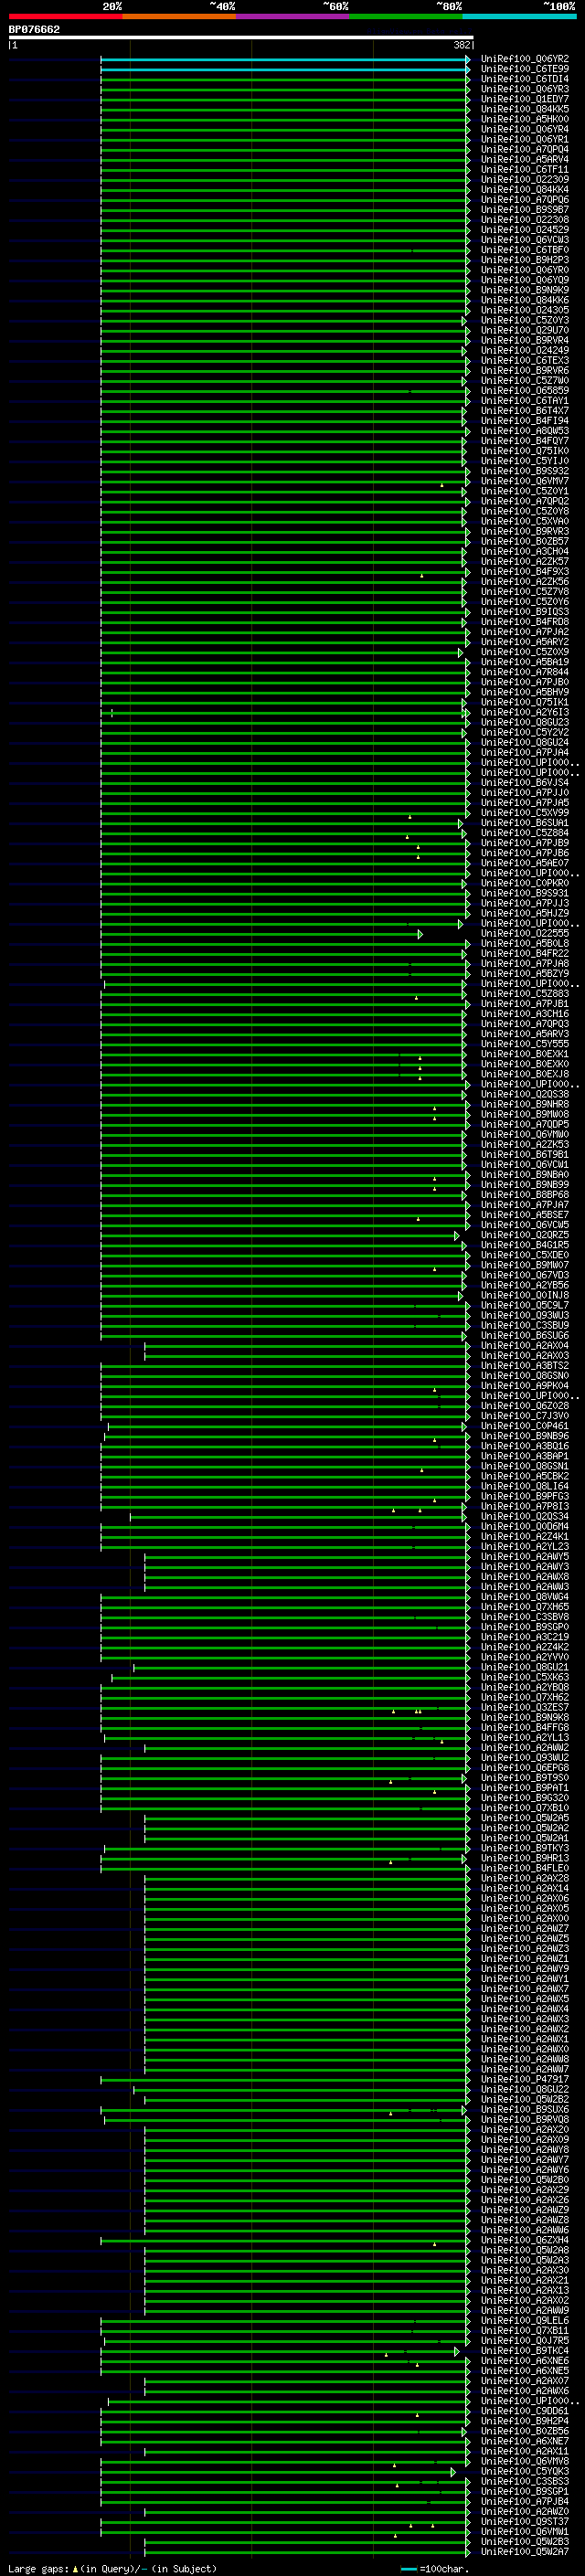585x2576 pixels.
Task: Click the UniRef100_B0ZB56 hit
Action: point(525,2432)
